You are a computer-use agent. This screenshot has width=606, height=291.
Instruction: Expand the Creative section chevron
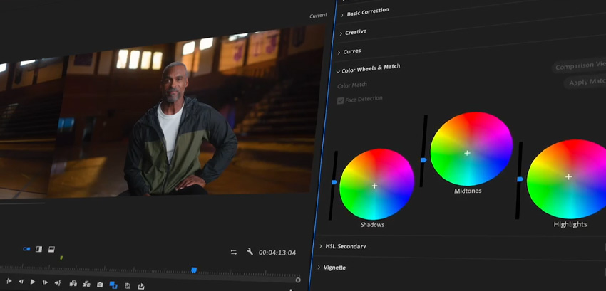341,34
